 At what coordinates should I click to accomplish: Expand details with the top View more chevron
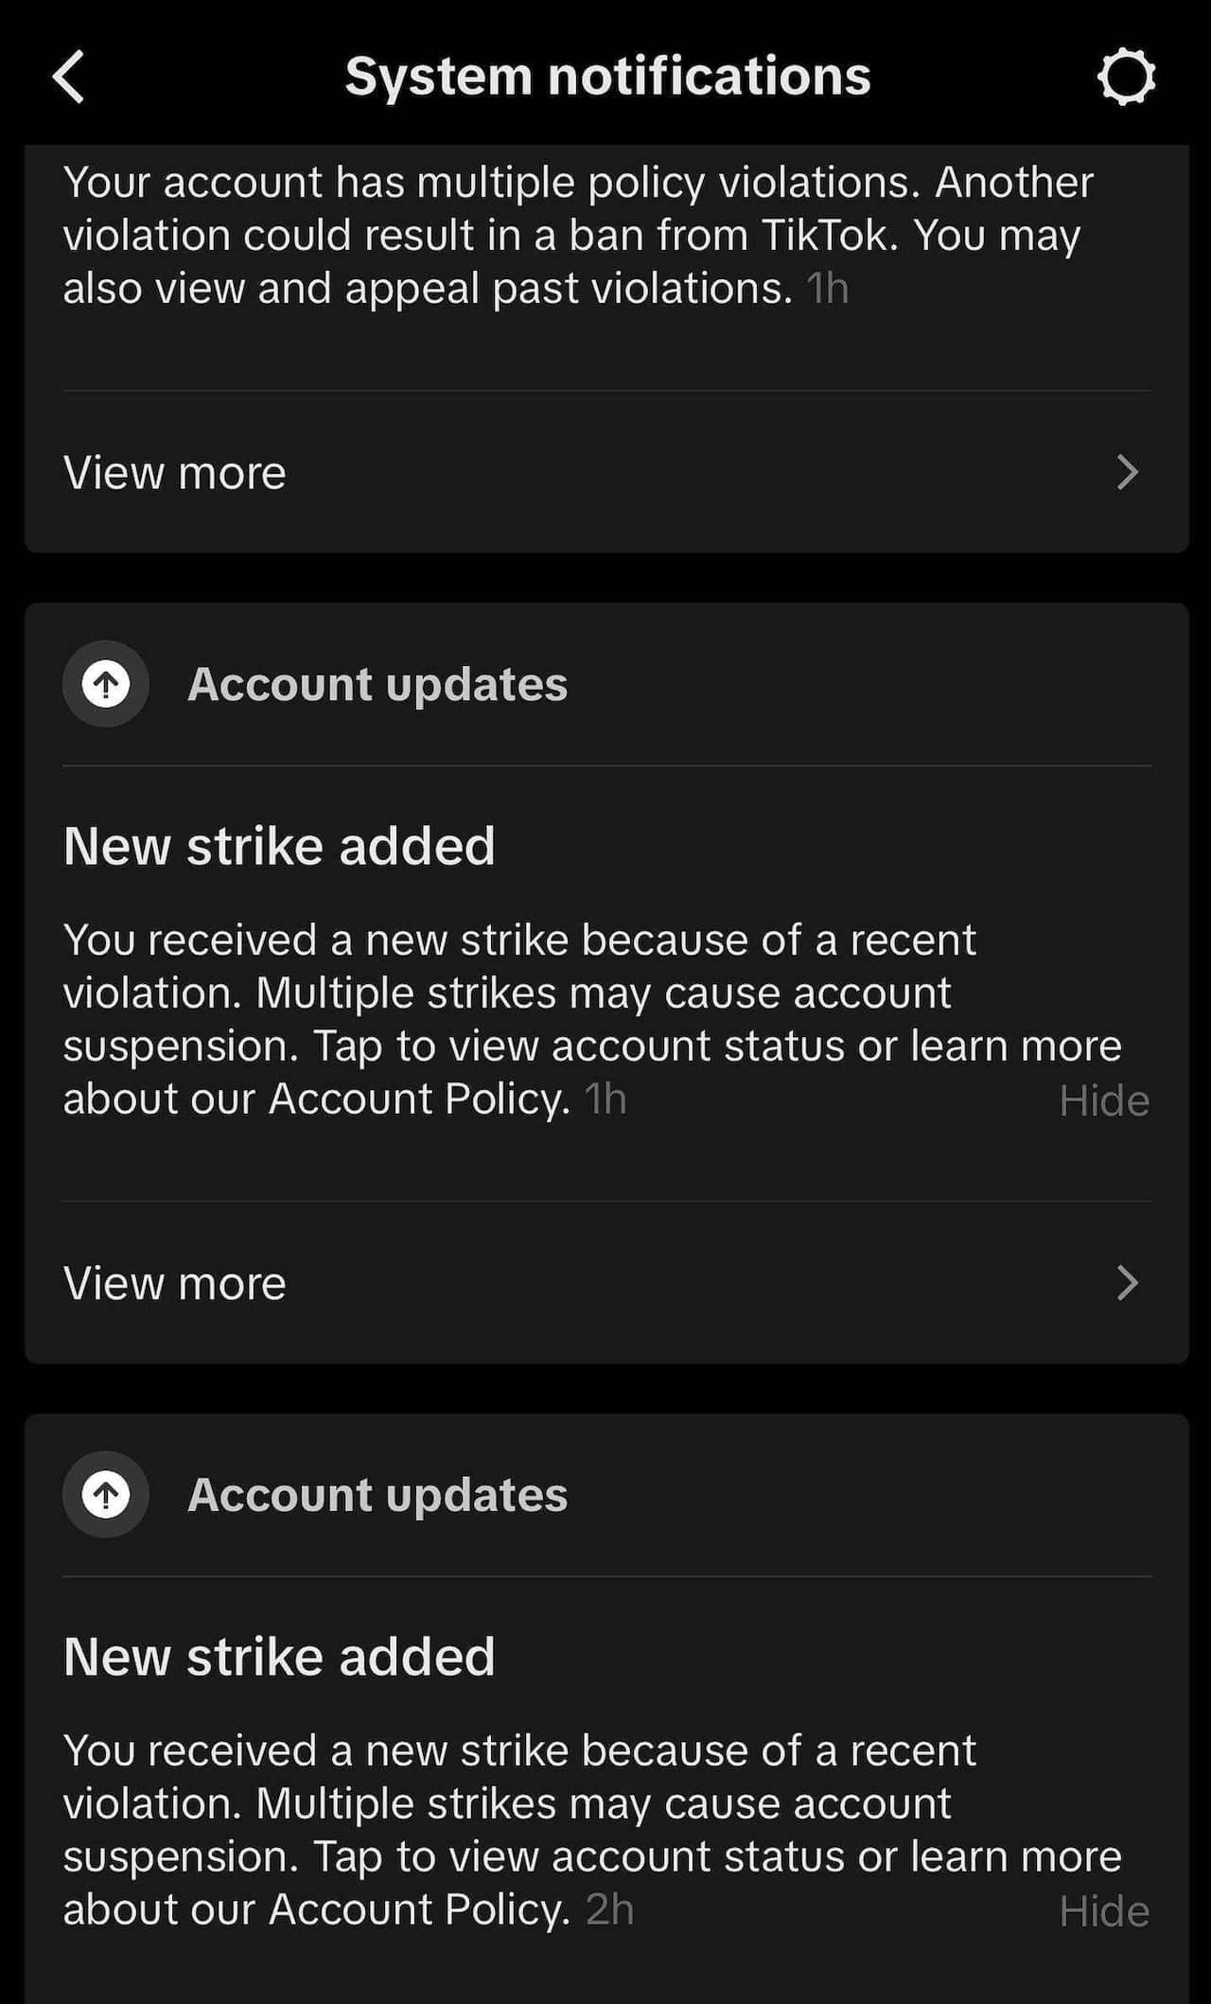click(1126, 471)
